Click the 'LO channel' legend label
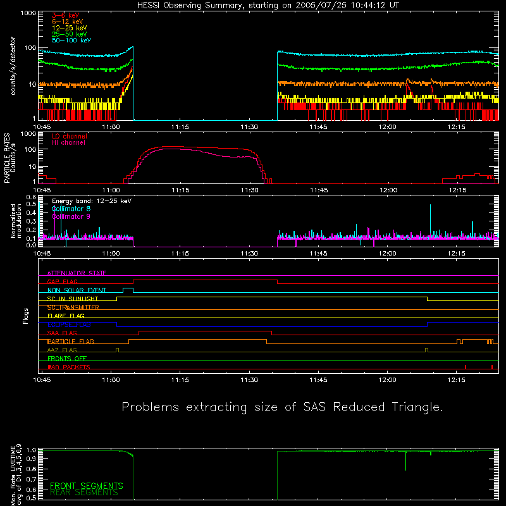 [70, 136]
